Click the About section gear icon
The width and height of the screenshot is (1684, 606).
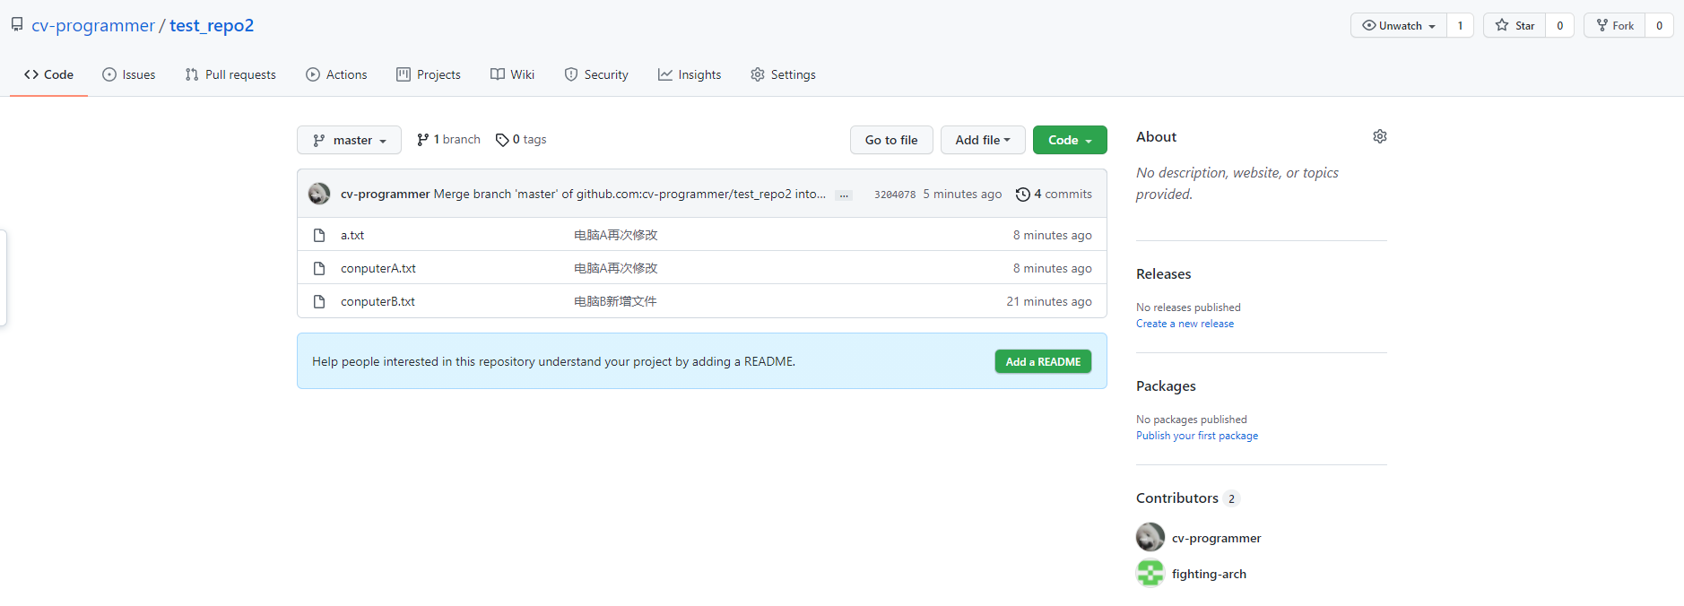[x=1379, y=136]
